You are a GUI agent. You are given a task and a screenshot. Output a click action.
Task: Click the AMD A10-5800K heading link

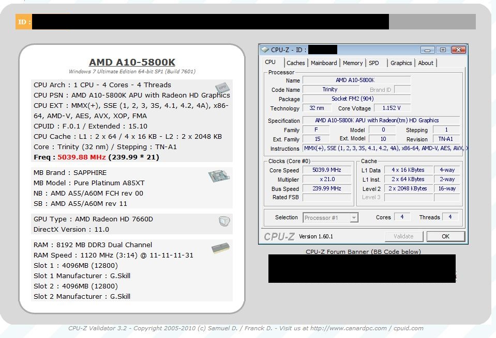click(132, 62)
